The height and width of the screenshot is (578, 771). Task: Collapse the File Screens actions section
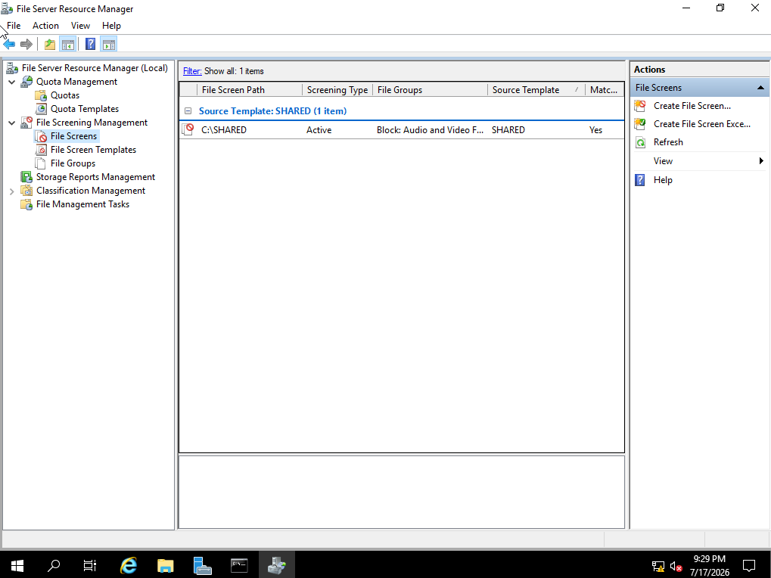pyautogui.click(x=760, y=88)
